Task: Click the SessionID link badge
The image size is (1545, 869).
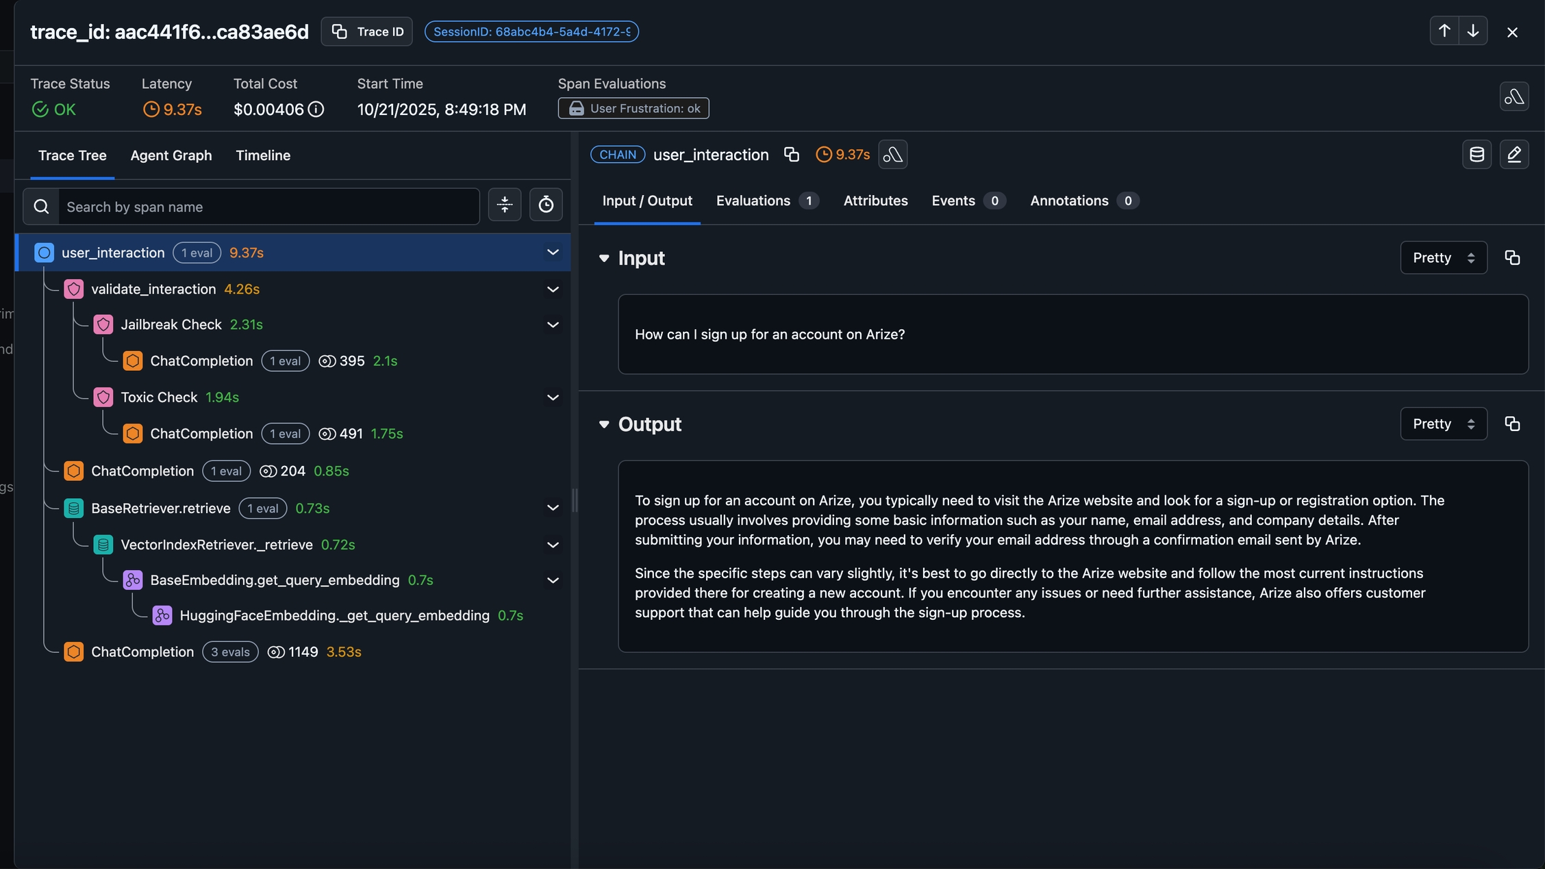Action: click(531, 31)
